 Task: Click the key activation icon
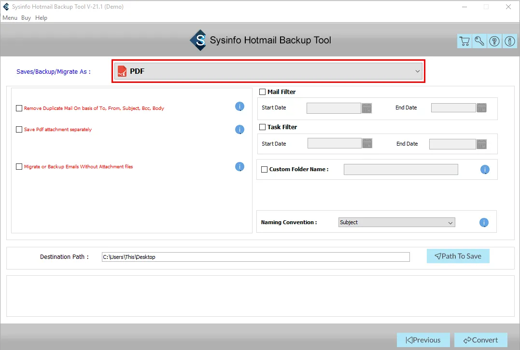[479, 41]
